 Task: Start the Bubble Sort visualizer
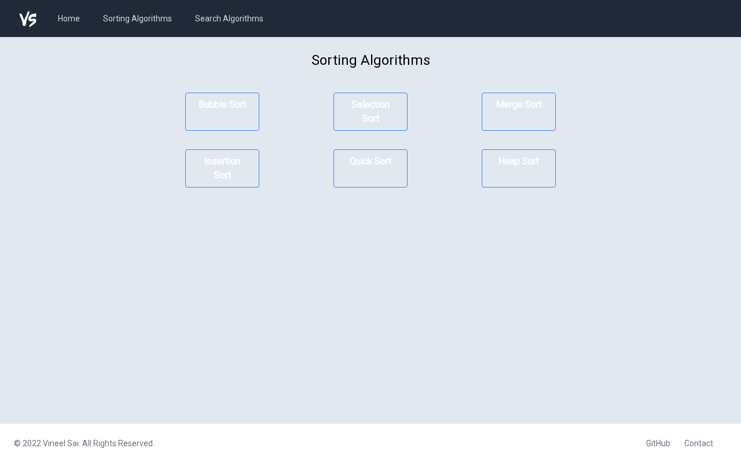tap(222, 112)
